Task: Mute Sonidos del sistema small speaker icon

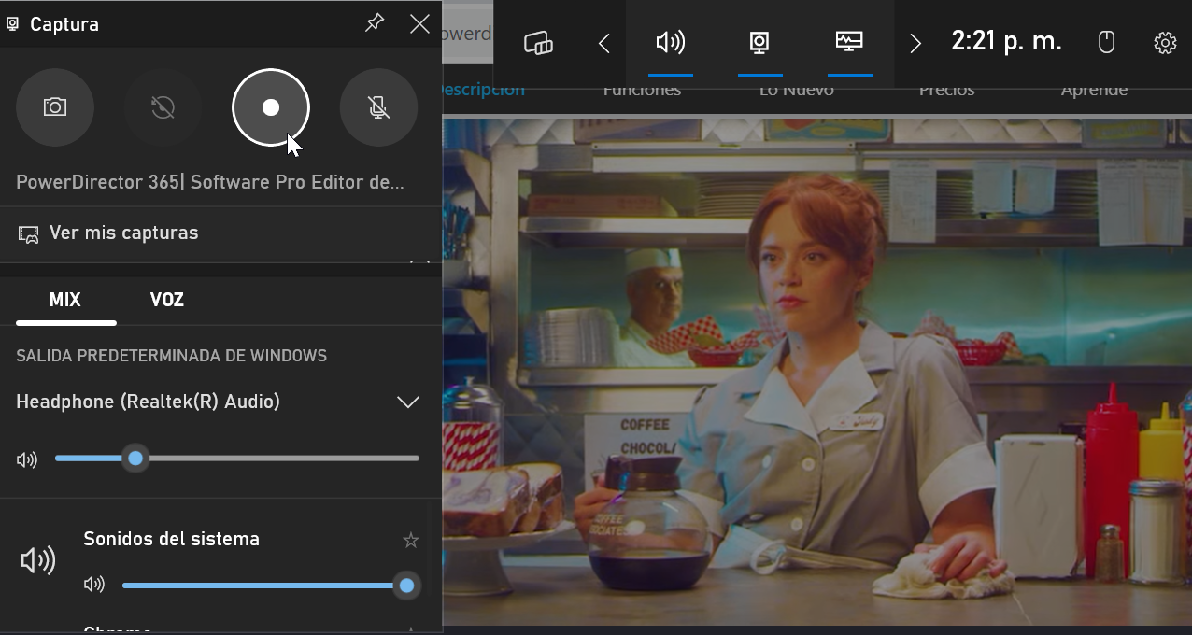Action: click(94, 586)
